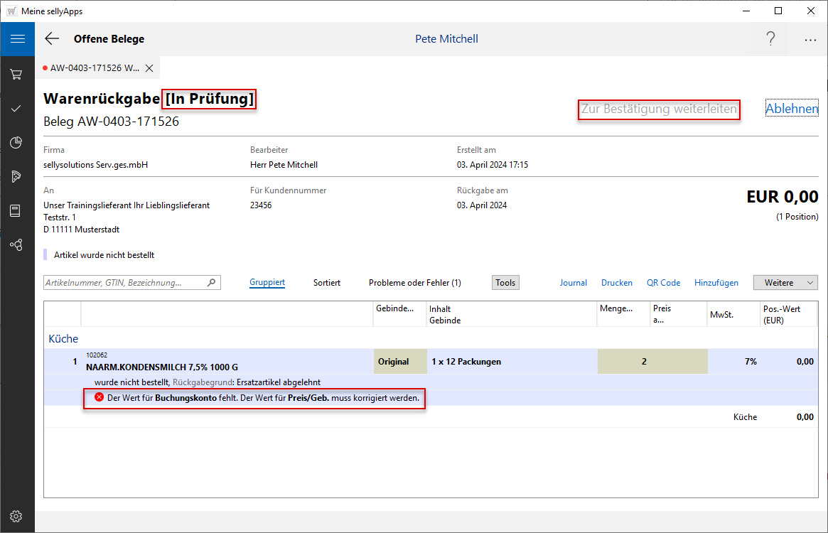Go back using the arrow icon

(x=52, y=39)
